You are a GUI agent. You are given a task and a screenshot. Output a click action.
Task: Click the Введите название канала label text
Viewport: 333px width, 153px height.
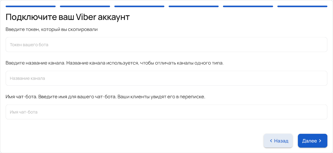coord(35,63)
